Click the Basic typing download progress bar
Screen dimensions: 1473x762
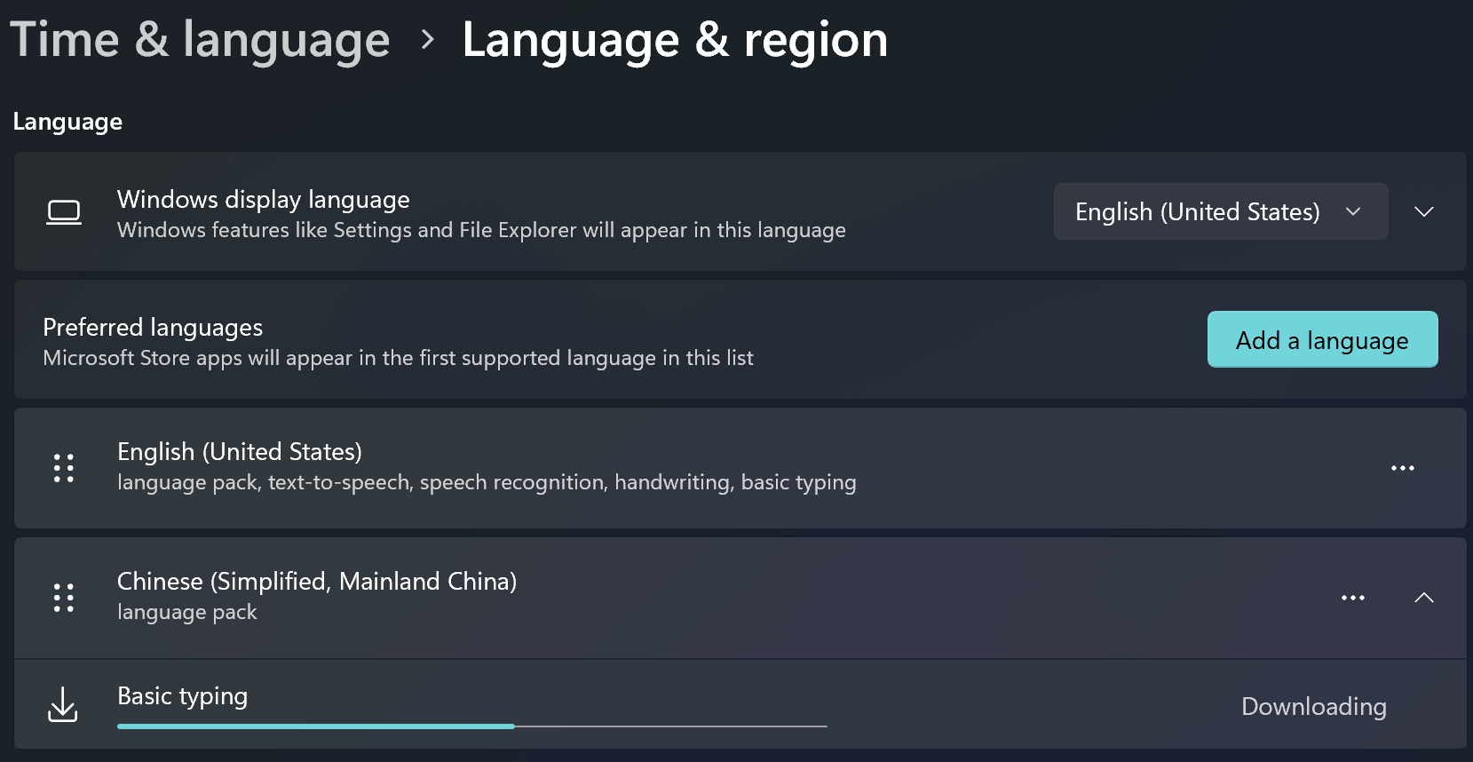coord(471,726)
